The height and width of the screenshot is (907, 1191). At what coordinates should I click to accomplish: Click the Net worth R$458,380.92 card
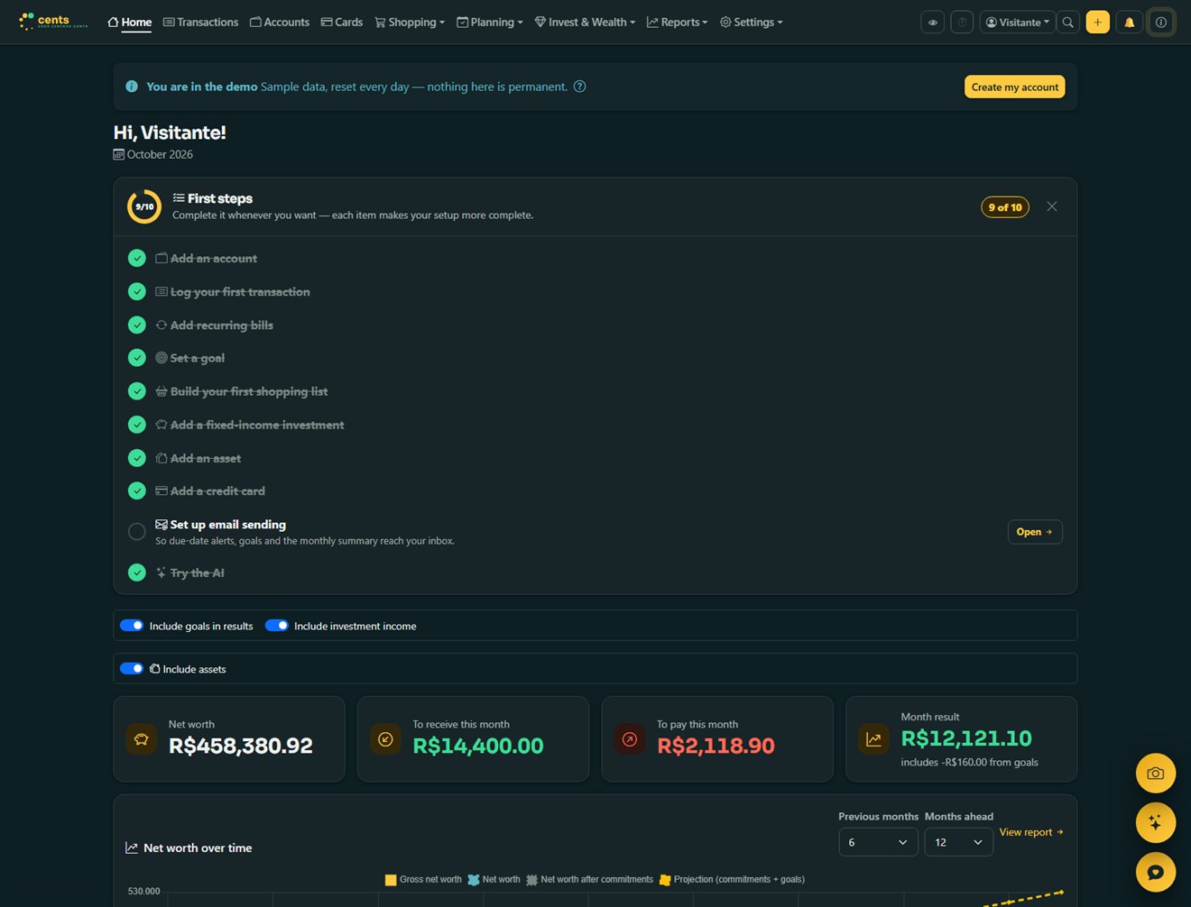coord(229,739)
